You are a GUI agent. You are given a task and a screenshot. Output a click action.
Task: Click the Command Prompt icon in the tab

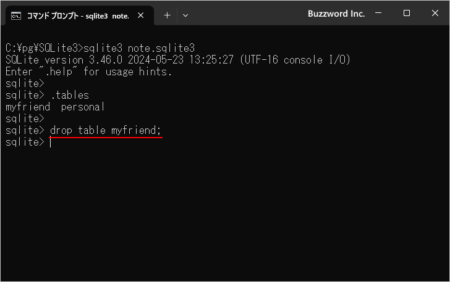point(17,15)
